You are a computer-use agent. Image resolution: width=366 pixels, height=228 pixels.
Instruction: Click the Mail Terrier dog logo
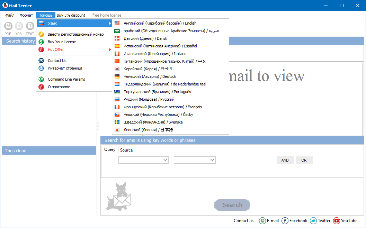(x=118, y=196)
